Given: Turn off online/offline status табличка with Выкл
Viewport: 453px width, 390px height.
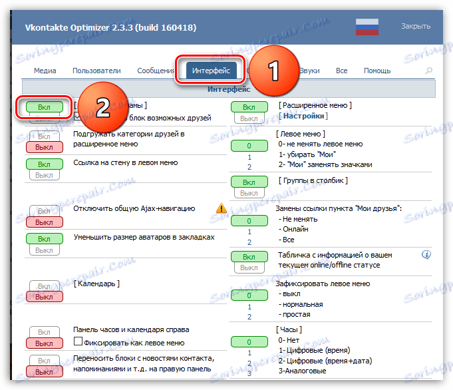Looking at the screenshot, I should click(249, 268).
